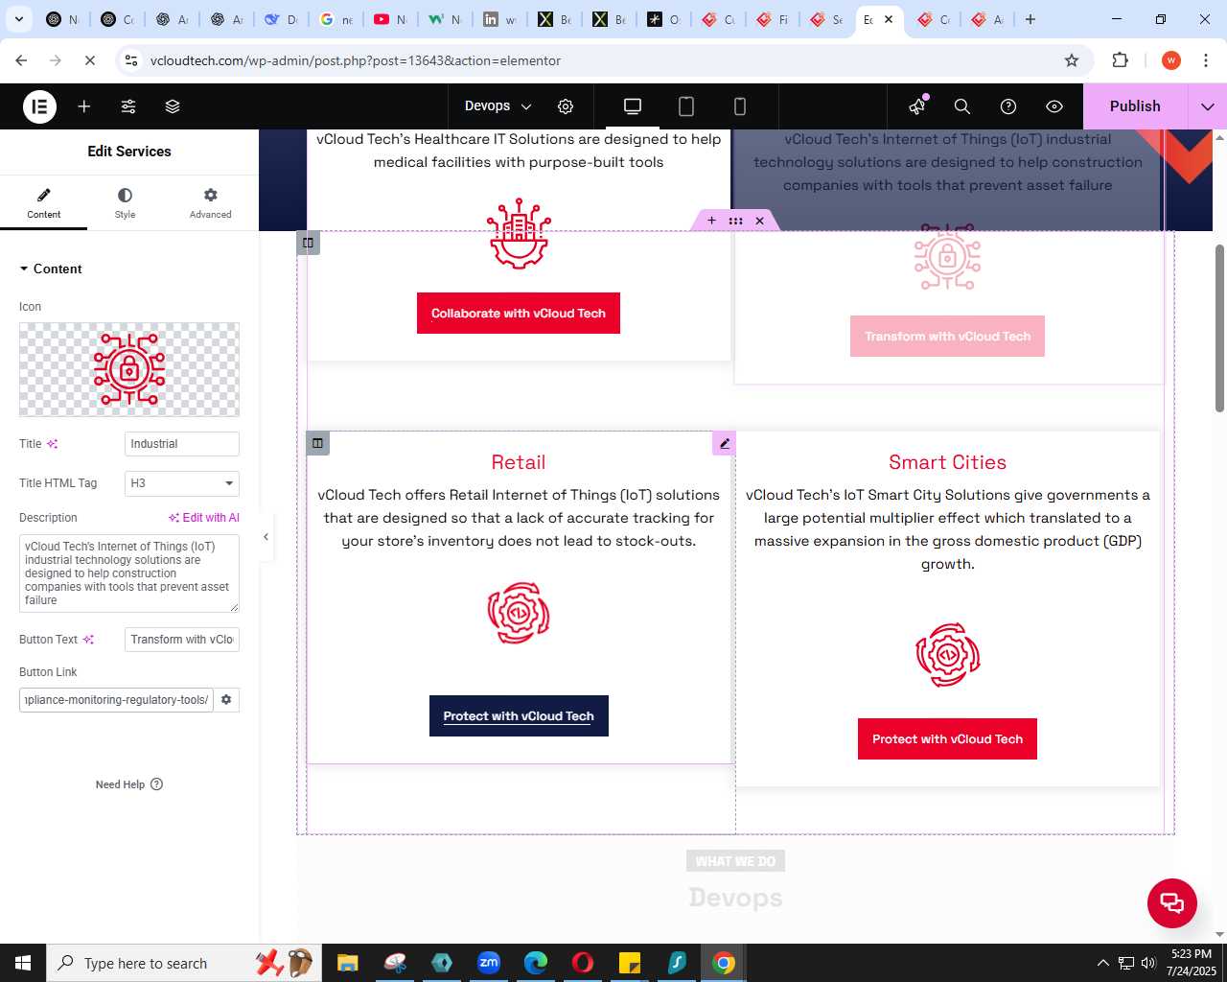1227x982 pixels.
Task: Open the Chrome profile avatar
Action: [x=1171, y=60]
